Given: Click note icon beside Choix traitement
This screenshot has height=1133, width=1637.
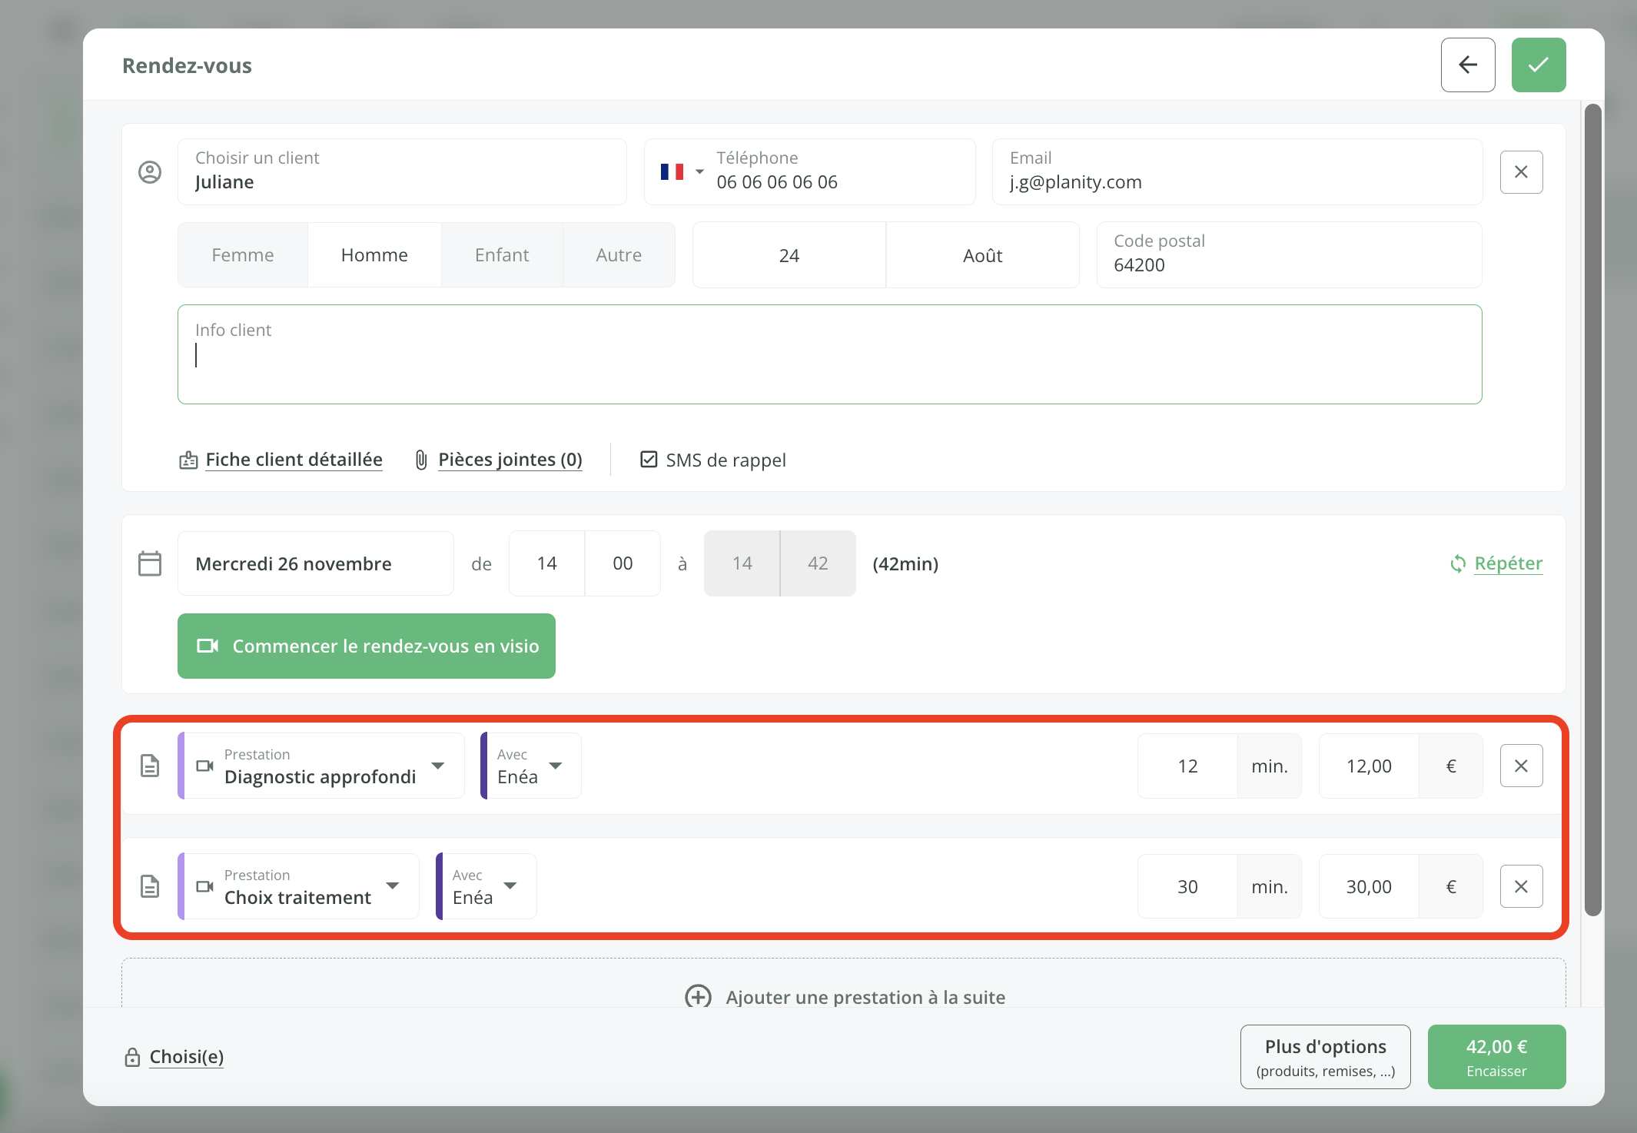Looking at the screenshot, I should click(x=150, y=886).
